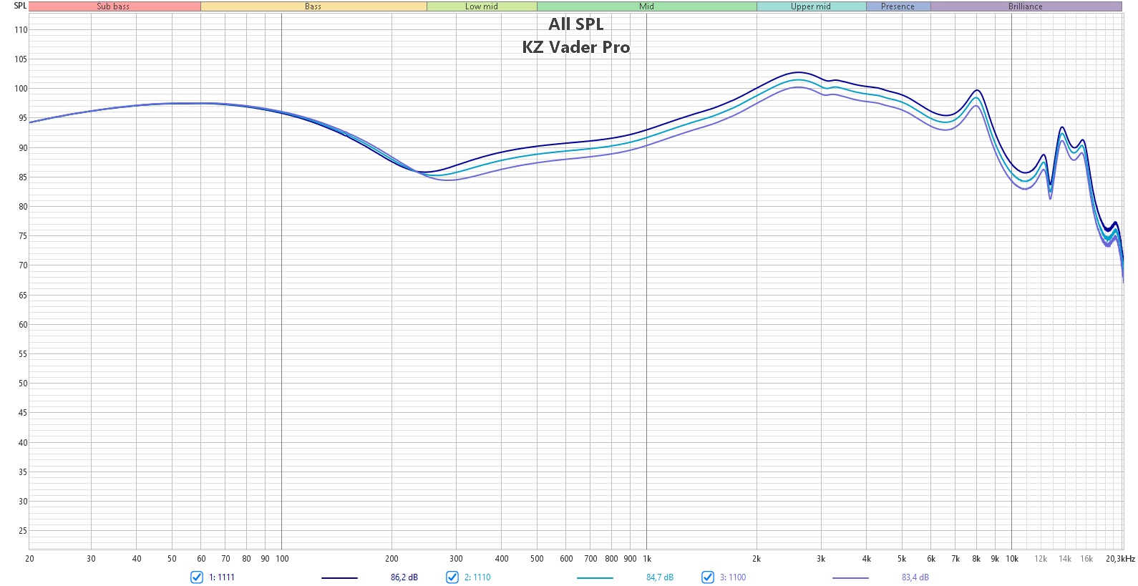
Task: Select the 86,2 dB legend value
Action: 404,577
